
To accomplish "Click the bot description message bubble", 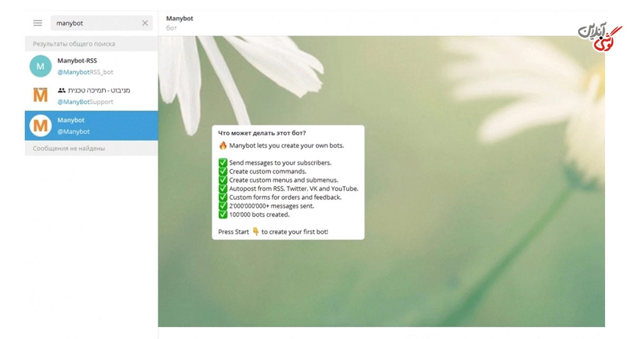I will click(x=288, y=182).
